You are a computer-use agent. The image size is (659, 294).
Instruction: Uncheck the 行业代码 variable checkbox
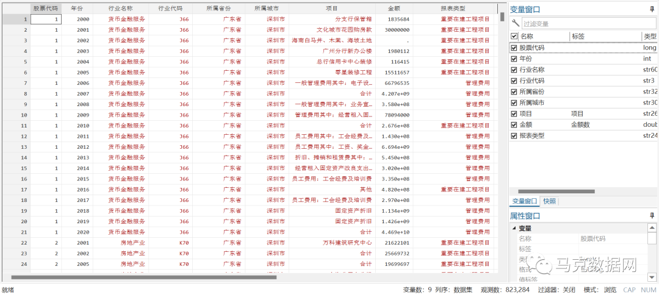[x=514, y=81]
